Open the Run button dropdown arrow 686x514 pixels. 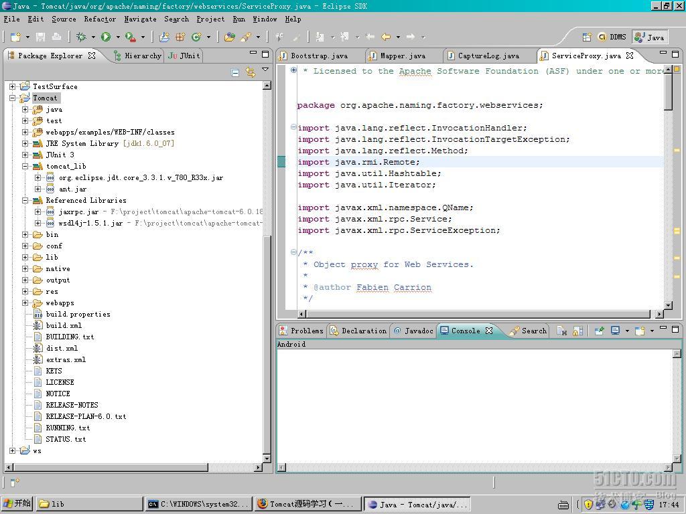coord(117,37)
